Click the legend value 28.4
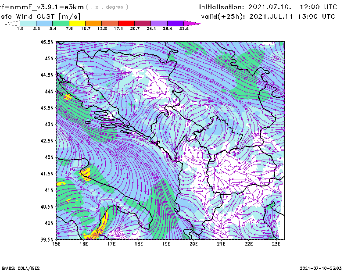Screen dimensions: 351x271 (x=168, y=29)
